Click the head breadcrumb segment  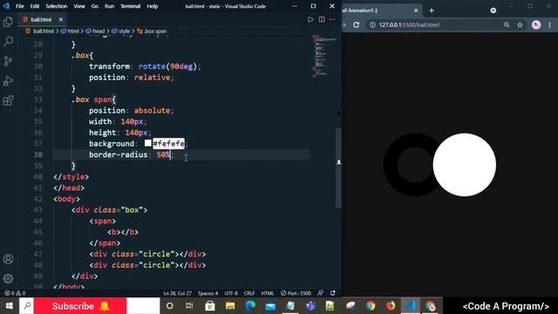coord(99,31)
